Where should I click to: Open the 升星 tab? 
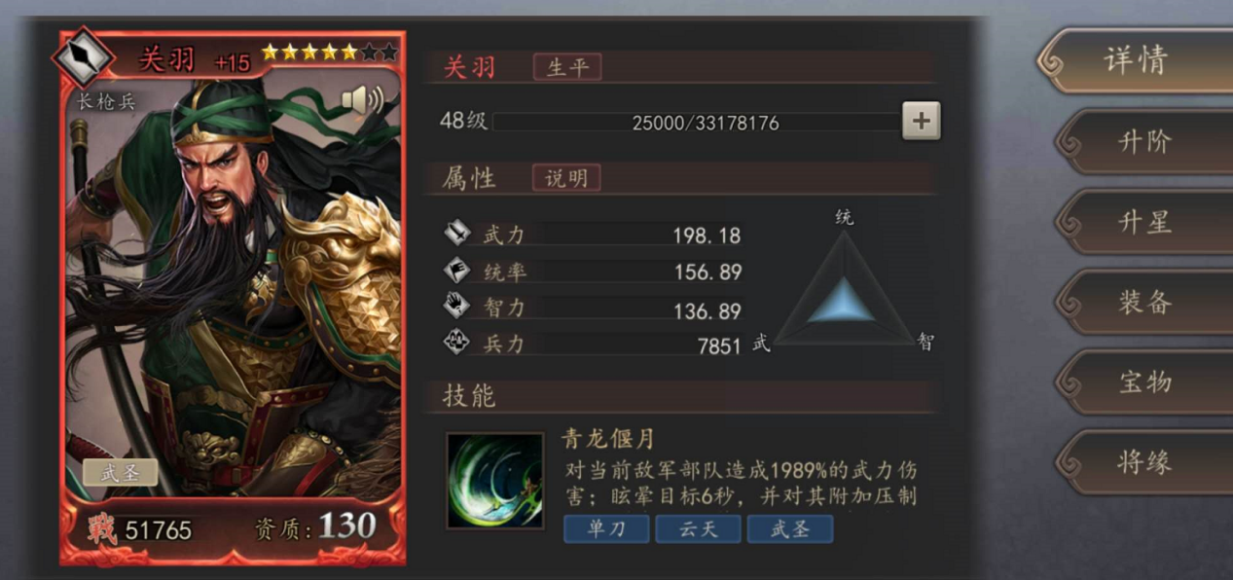[1144, 222]
